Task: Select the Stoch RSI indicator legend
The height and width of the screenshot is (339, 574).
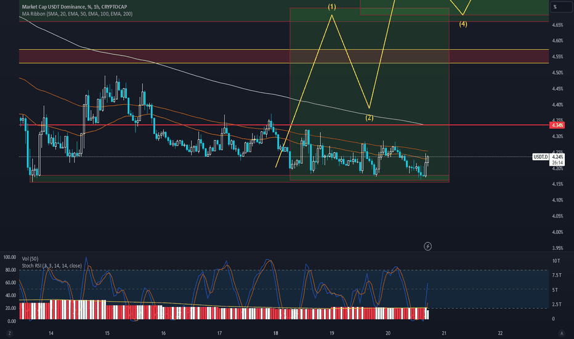Action: click(52, 266)
